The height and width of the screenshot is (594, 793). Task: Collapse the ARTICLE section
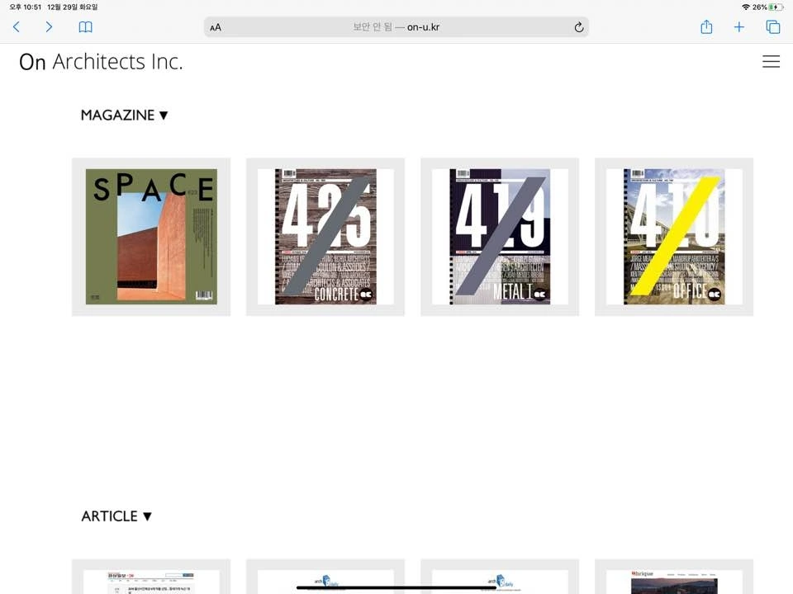coord(116,516)
